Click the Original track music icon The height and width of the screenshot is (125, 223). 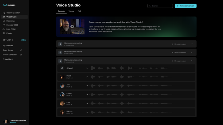(x=62, y=68)
